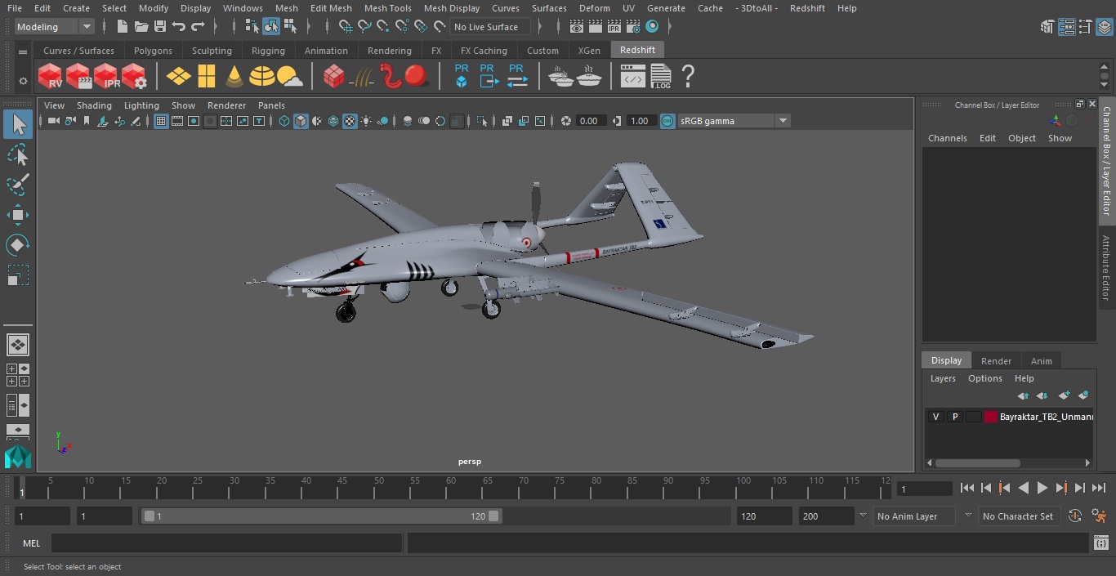Click the Undo arrow icon
Screen dimensions: 1116x576
[x=179, y=27]
